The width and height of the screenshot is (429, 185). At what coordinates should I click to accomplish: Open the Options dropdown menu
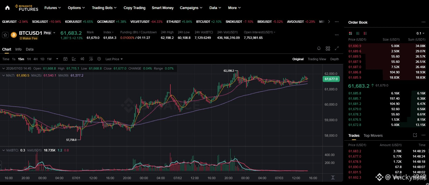(x=76, y=8)
